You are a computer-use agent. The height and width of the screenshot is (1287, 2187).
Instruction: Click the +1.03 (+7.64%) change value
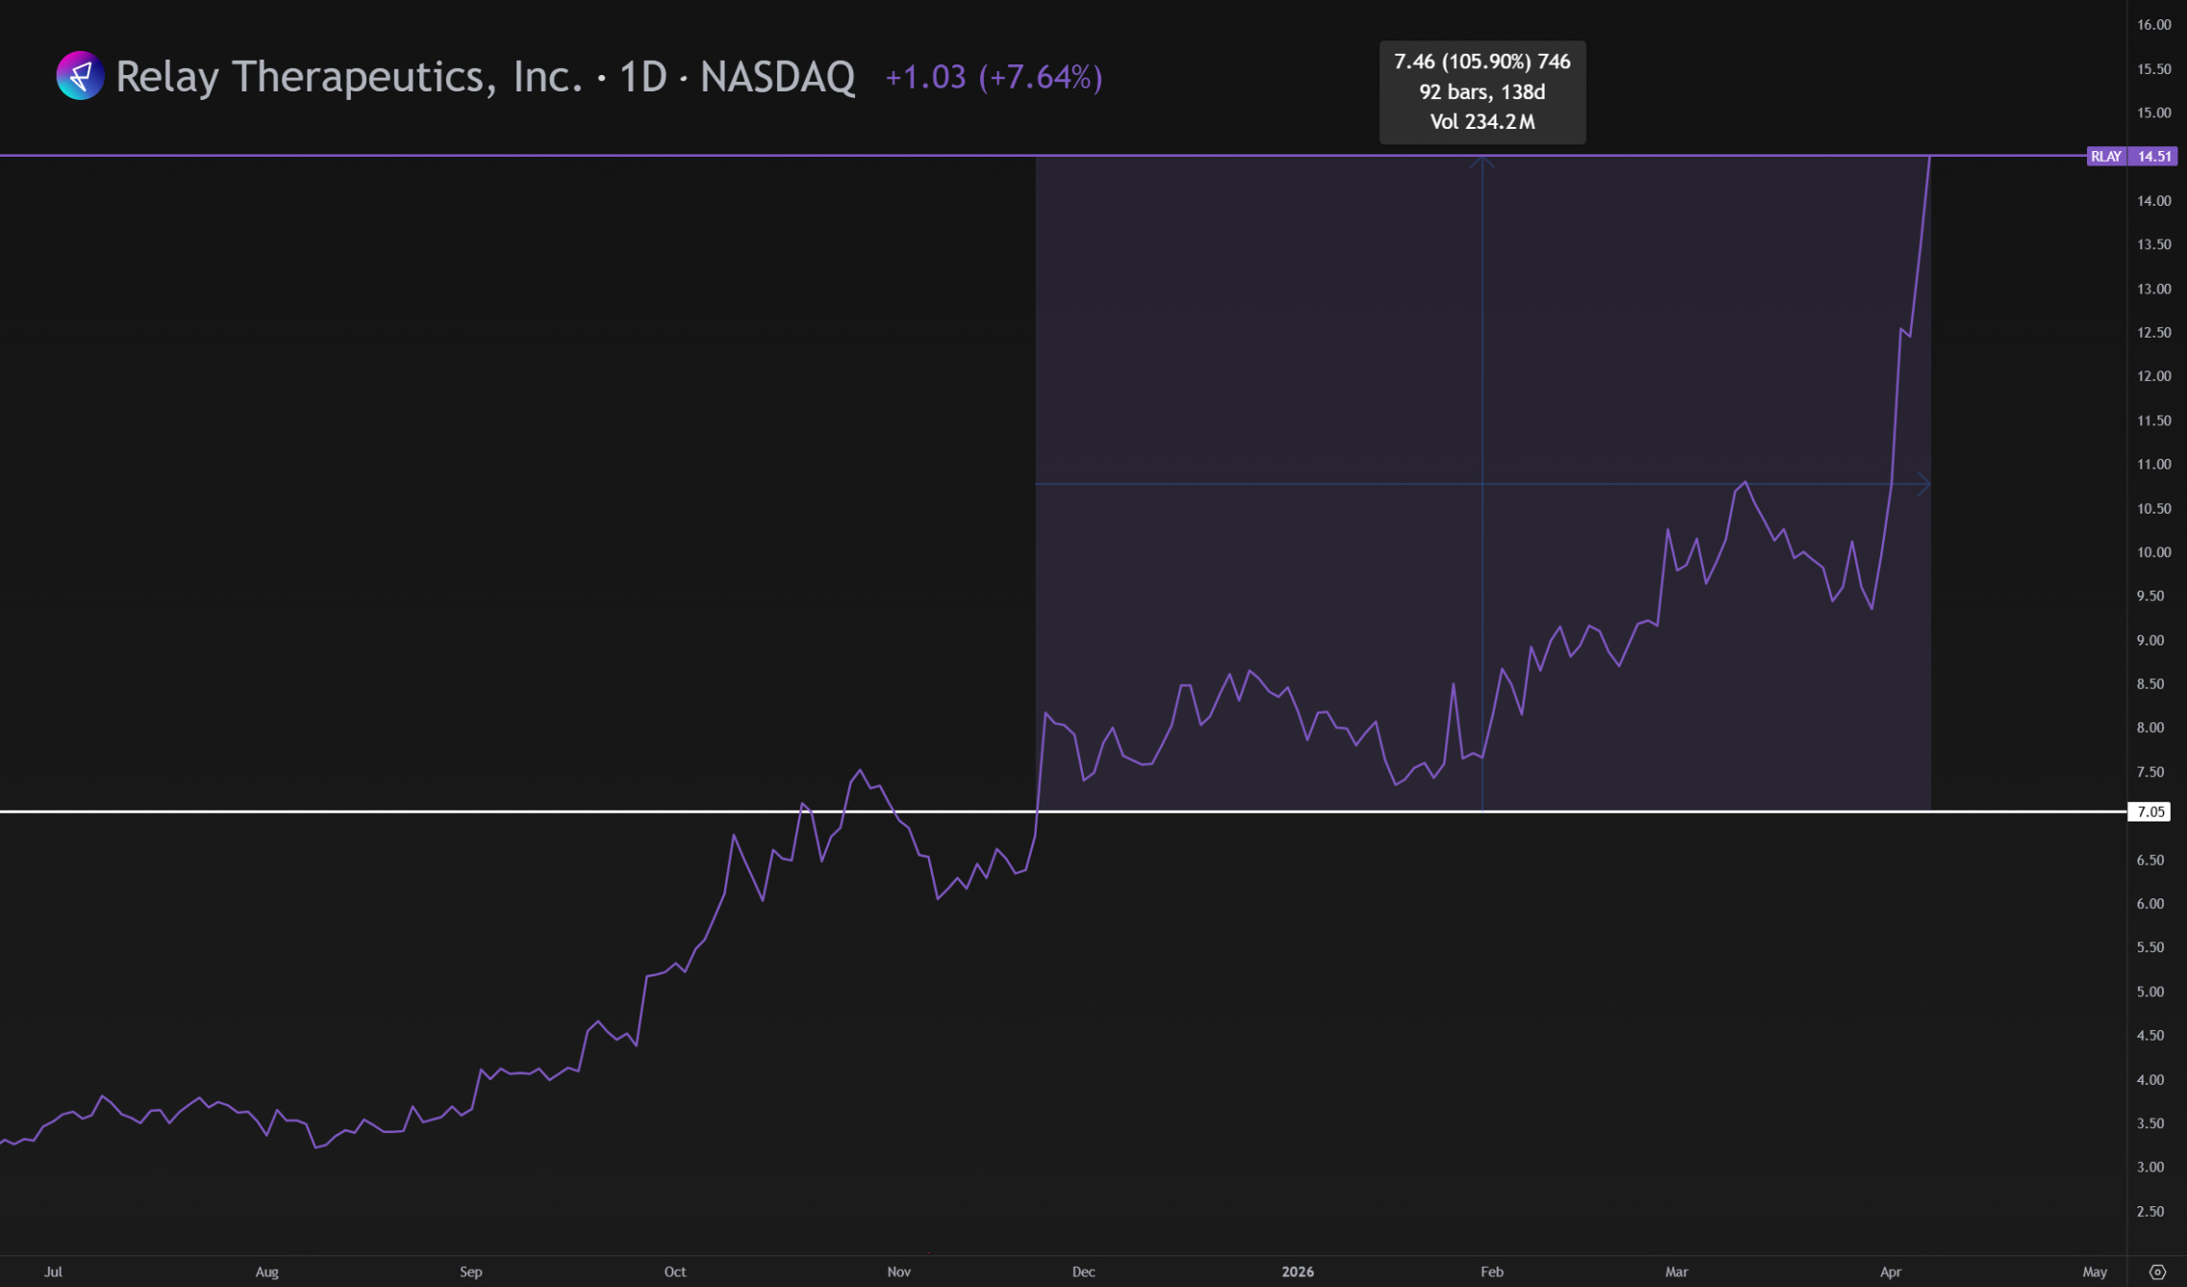coord(993,77)
